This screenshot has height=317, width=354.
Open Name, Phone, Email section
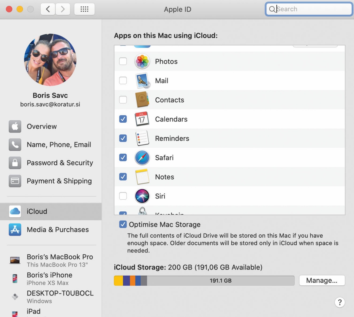[51, 145]
